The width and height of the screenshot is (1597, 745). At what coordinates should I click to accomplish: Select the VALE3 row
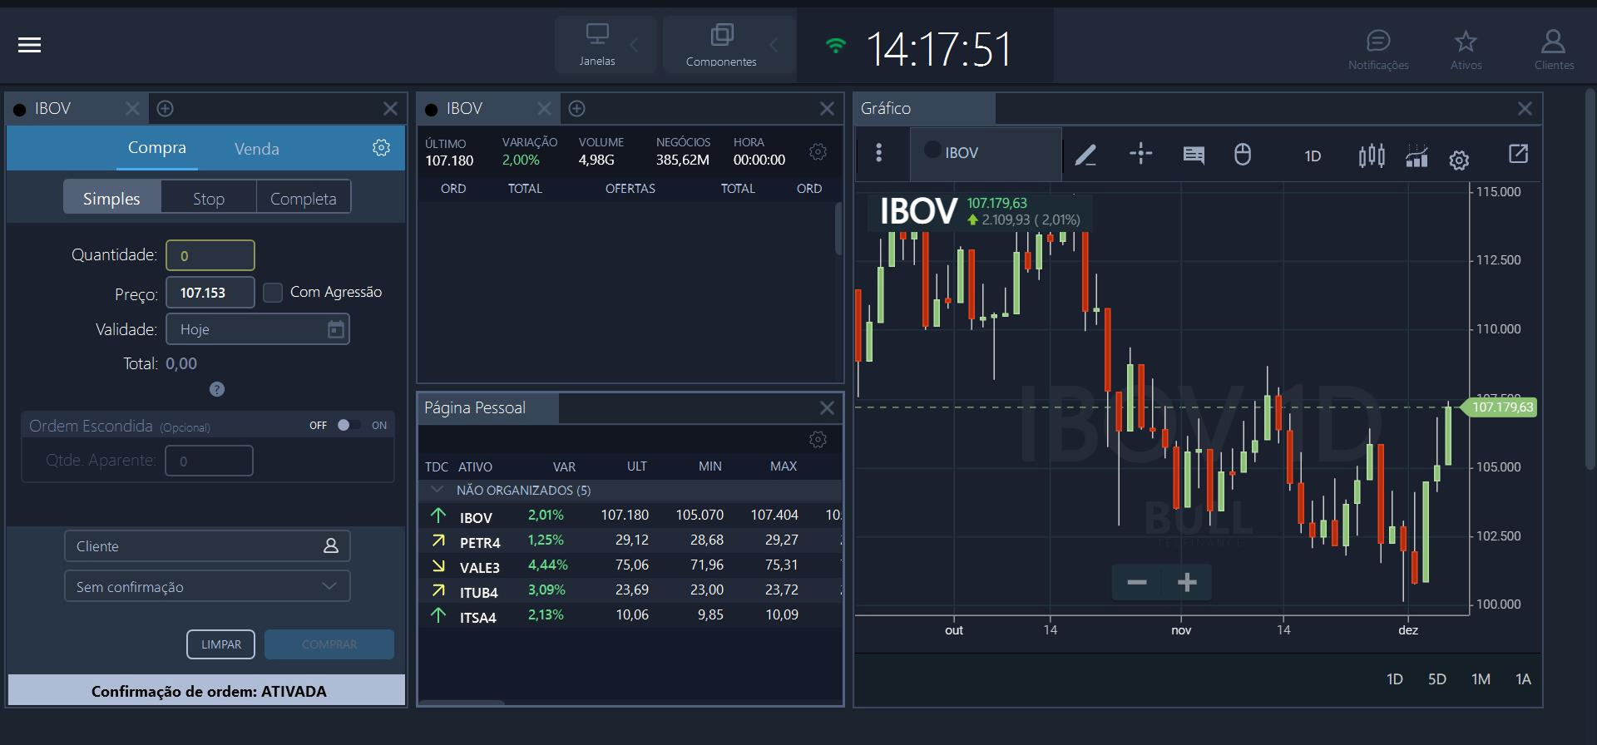click(x=630, y=565)
